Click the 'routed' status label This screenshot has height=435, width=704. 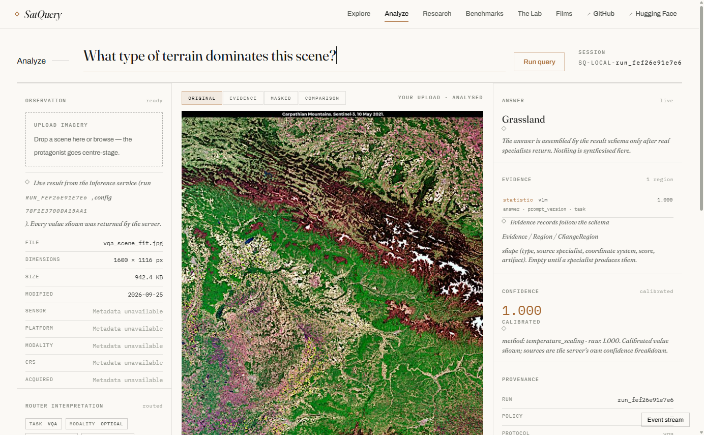point(153,406)
